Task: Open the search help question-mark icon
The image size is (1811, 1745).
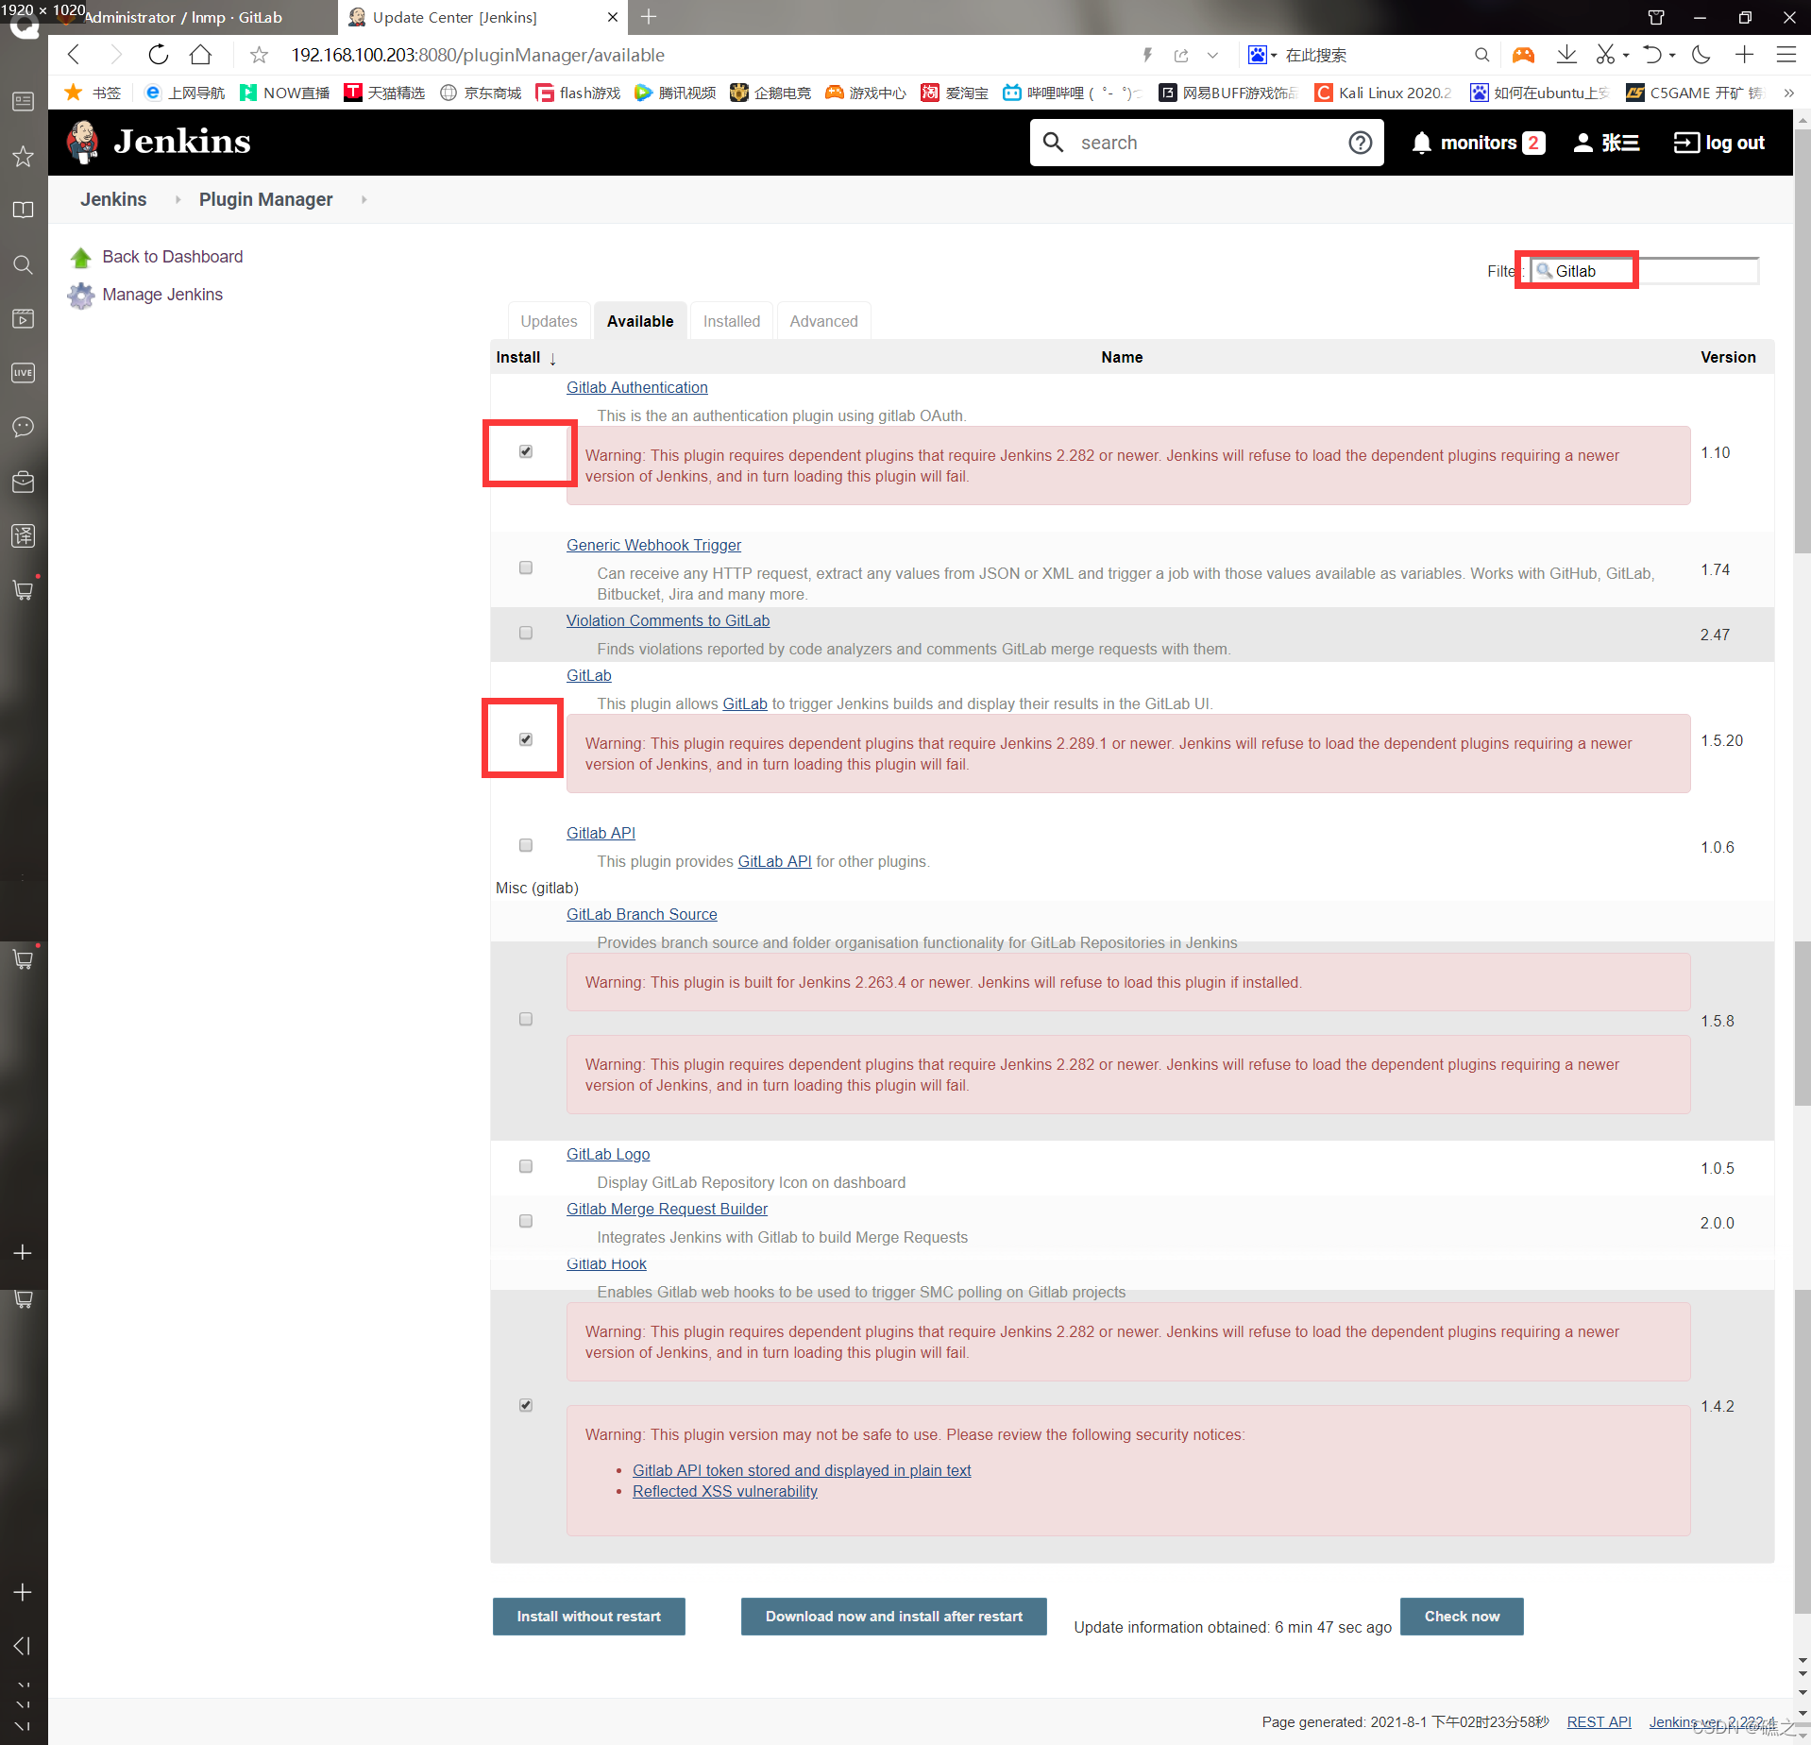Action: point(1360,143)
